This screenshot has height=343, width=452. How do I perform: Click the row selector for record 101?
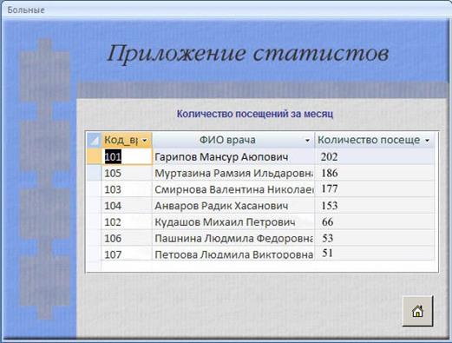(x=94, y=157)
